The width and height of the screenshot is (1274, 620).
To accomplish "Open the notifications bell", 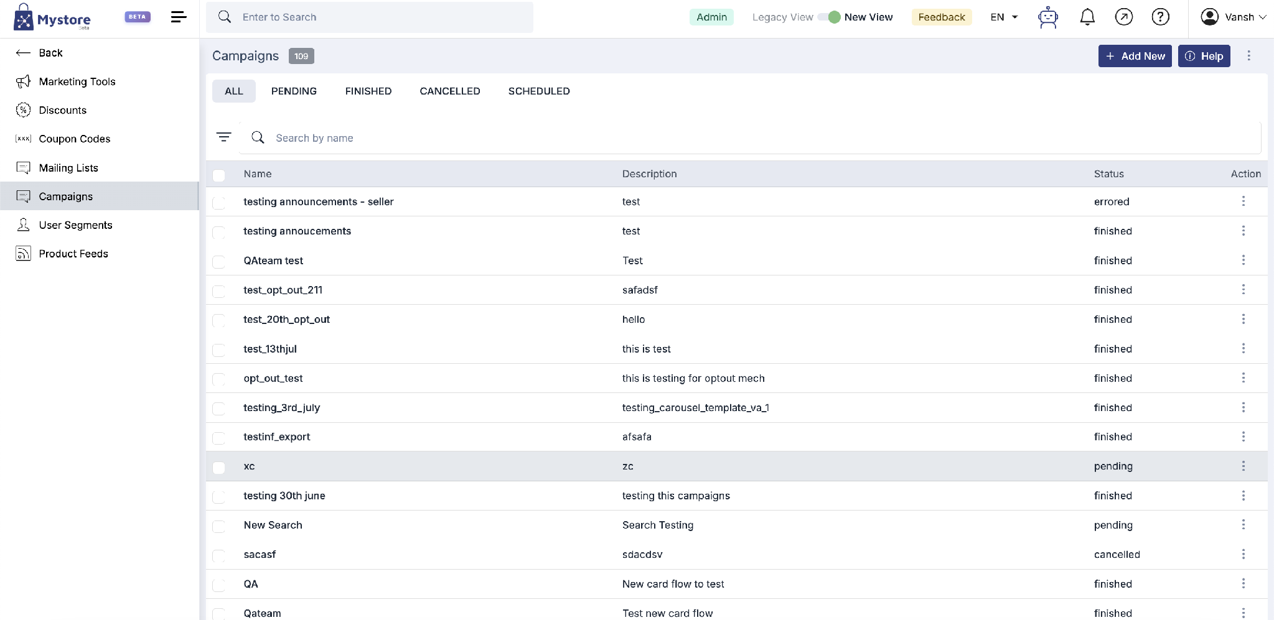I will [x=1087, y=17].
